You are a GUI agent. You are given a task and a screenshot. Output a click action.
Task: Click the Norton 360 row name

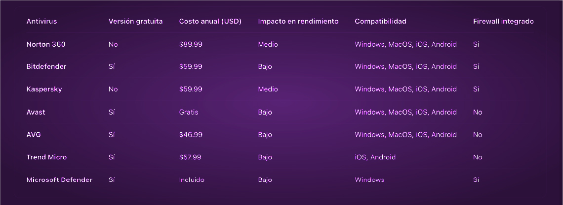[46, 44]
